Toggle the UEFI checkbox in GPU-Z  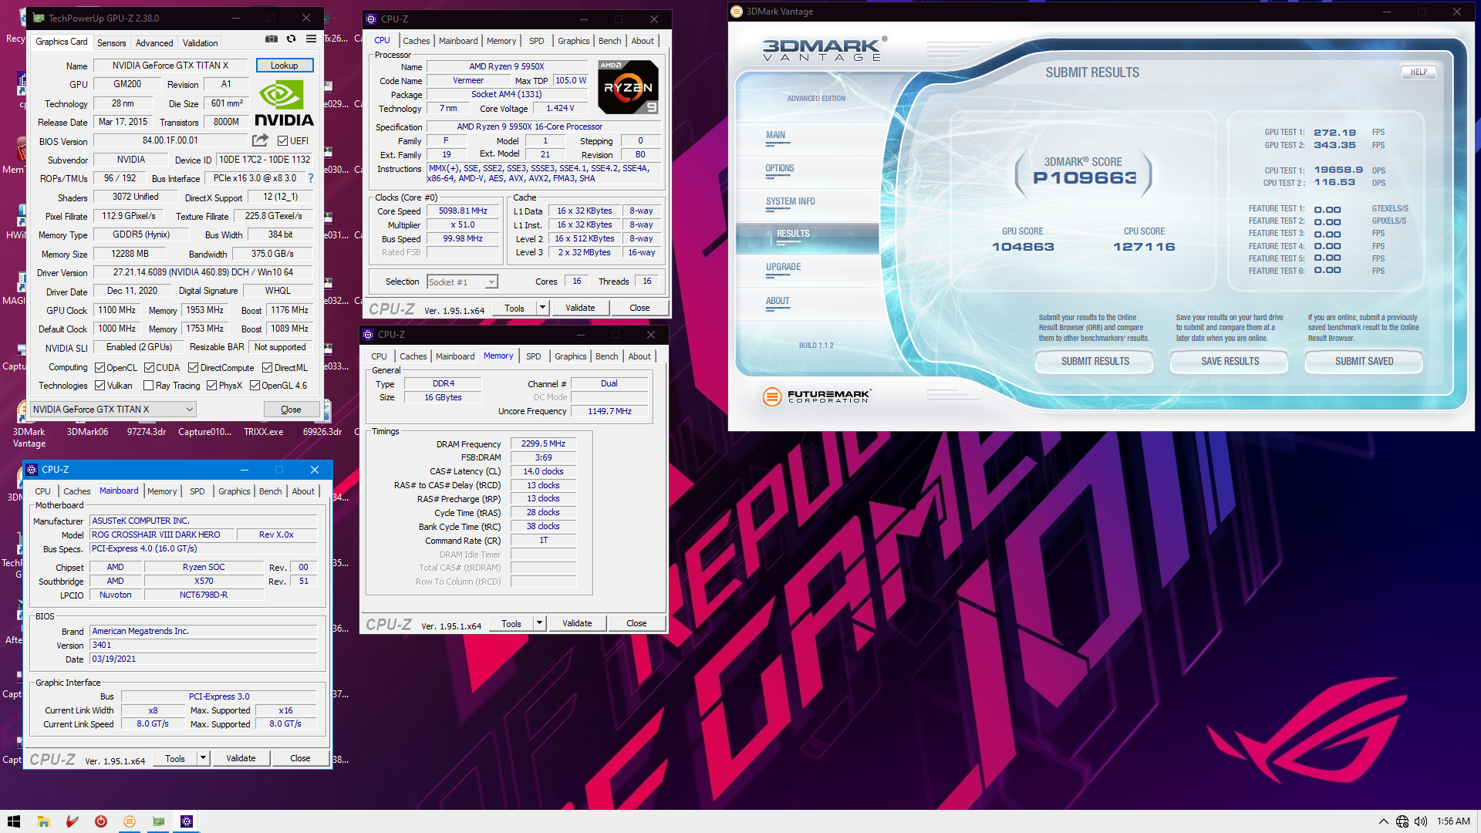282,140
